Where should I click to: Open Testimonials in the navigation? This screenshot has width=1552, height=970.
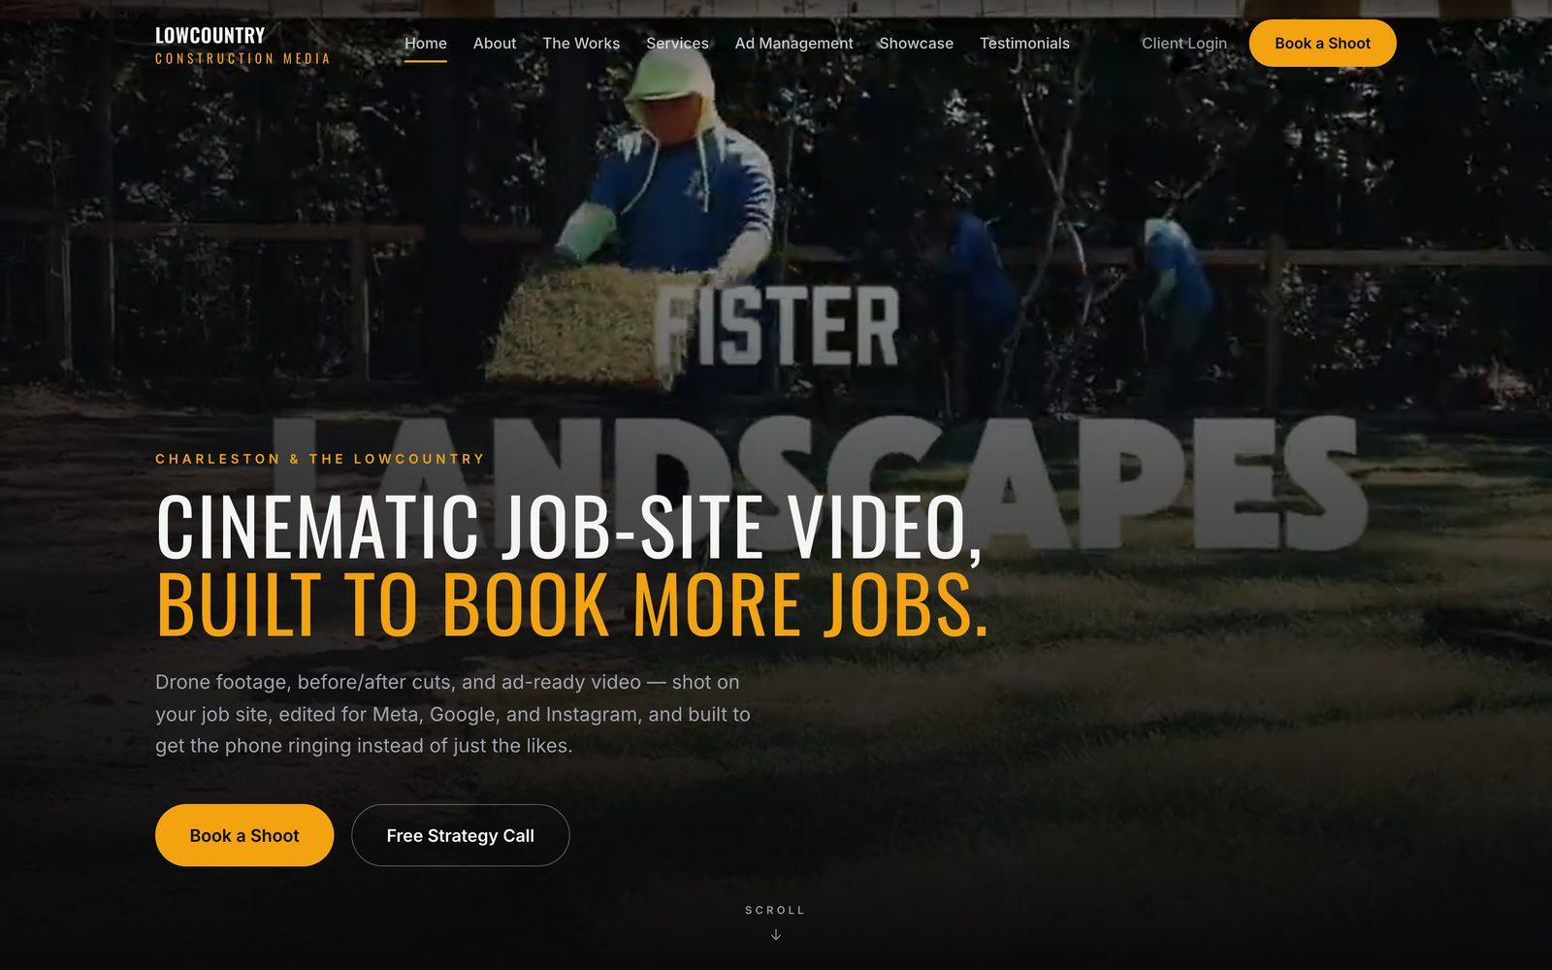click(1024, 44)
